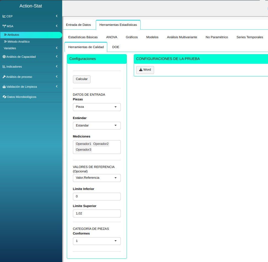Click the CEP chart icon in sidebar
The image size is (268, 262).
click(4, 16)
